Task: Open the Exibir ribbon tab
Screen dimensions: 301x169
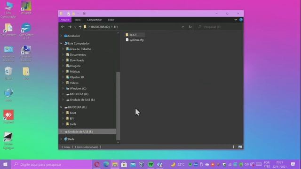Action: (x=111, y=20)
